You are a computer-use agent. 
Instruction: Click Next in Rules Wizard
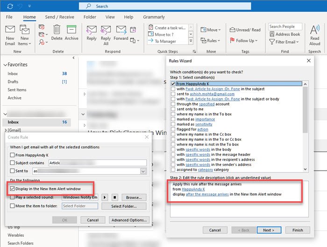coord(269,230)
